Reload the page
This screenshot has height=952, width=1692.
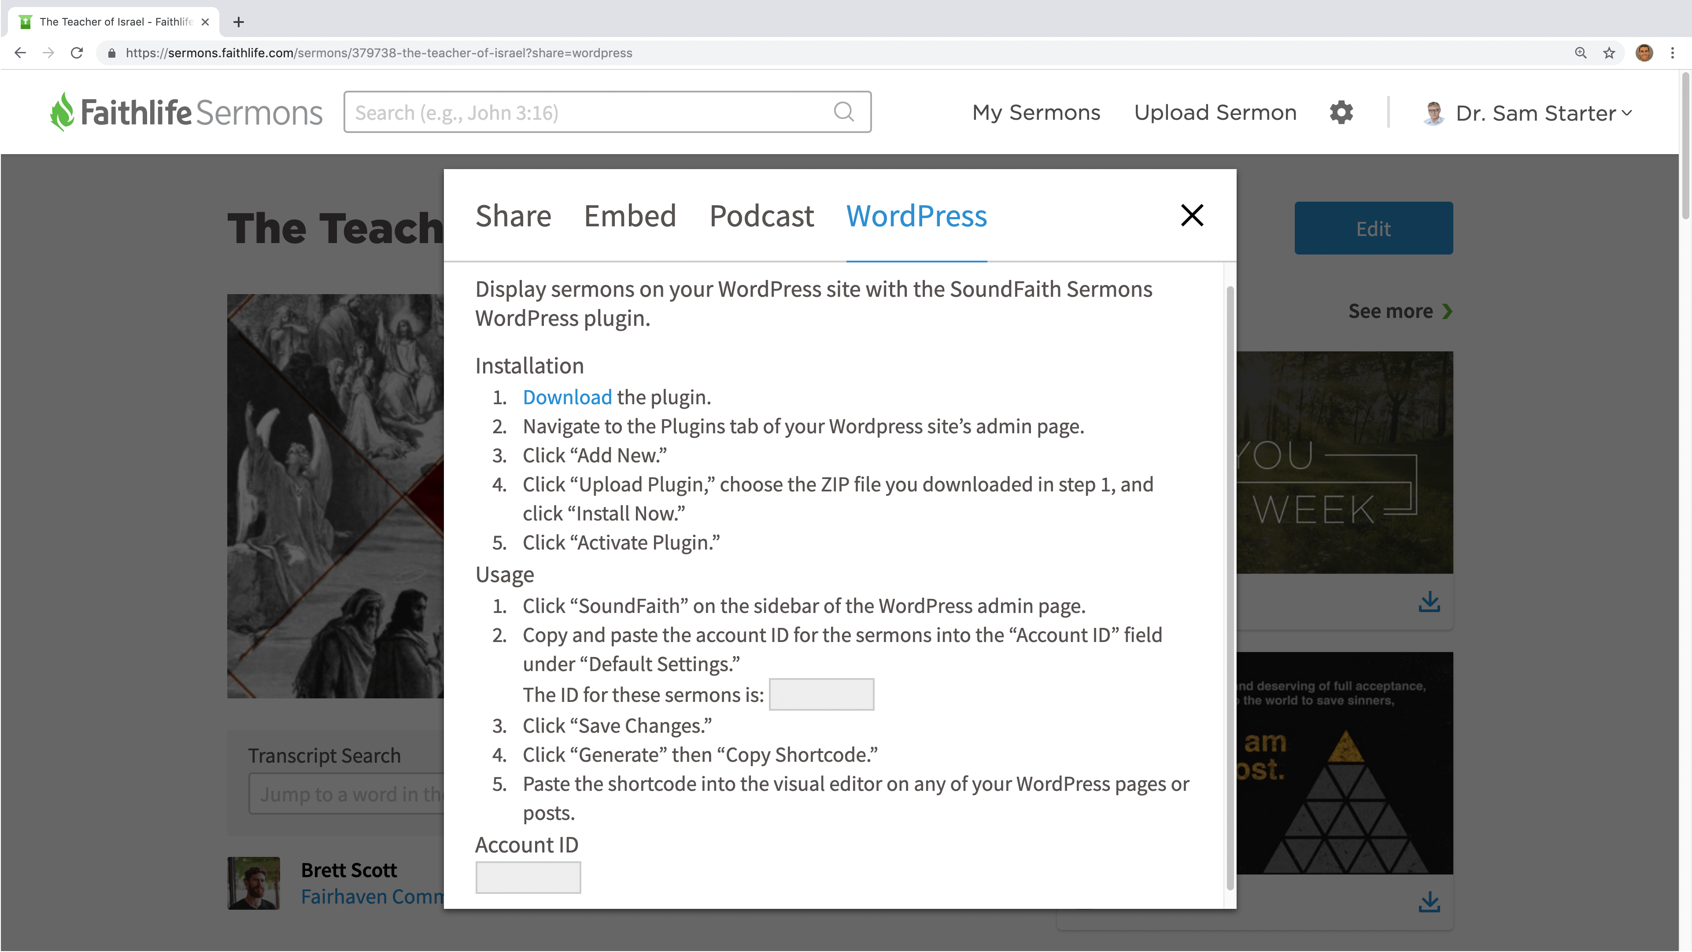77,52
